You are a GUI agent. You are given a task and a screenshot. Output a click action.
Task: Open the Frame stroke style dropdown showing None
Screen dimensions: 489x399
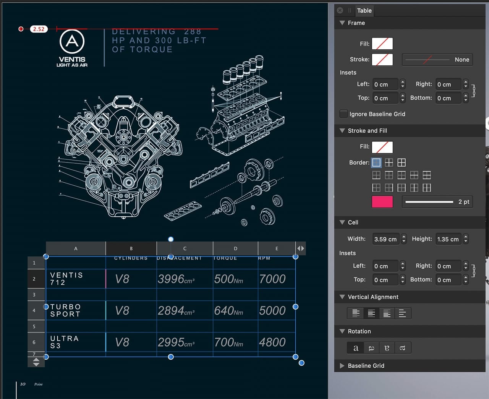pos(437,60)
